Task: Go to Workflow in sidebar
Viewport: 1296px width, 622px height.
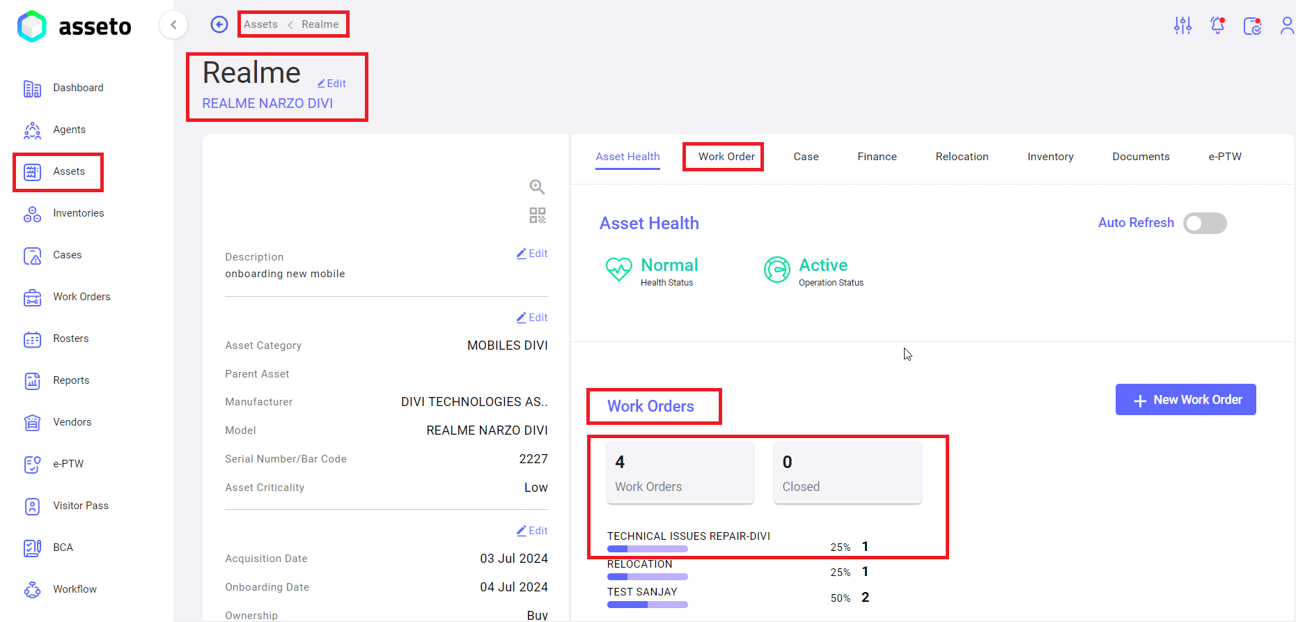Action: click(75, 589)
